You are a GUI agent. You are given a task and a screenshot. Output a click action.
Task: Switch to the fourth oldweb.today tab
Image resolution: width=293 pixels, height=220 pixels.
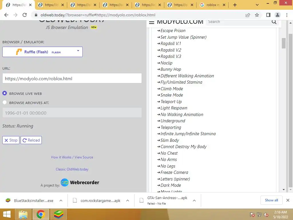116,5
